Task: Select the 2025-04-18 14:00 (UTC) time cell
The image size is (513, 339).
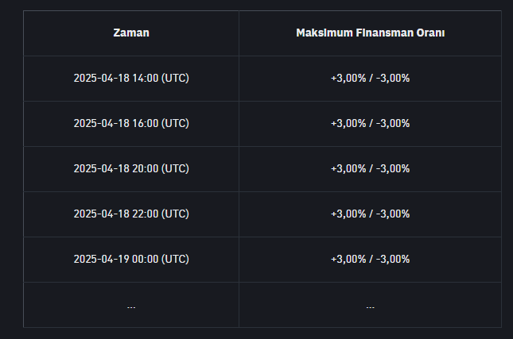Action: [131, 79]
